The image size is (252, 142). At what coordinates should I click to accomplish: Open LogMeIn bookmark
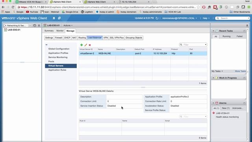point(87,12)
